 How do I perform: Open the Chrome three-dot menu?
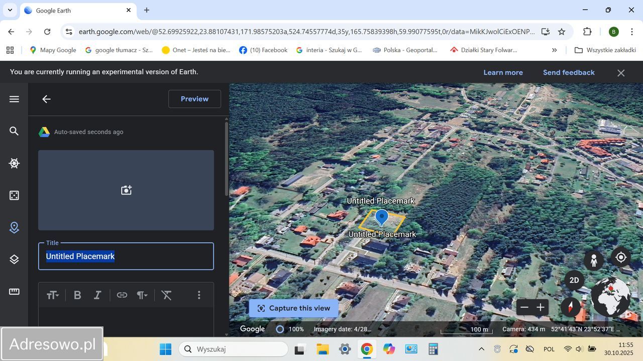[631, 32]
